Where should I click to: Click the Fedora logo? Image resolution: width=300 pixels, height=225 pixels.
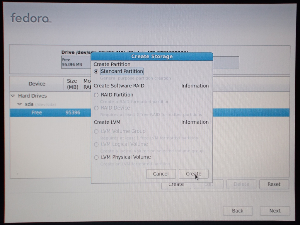31,18
